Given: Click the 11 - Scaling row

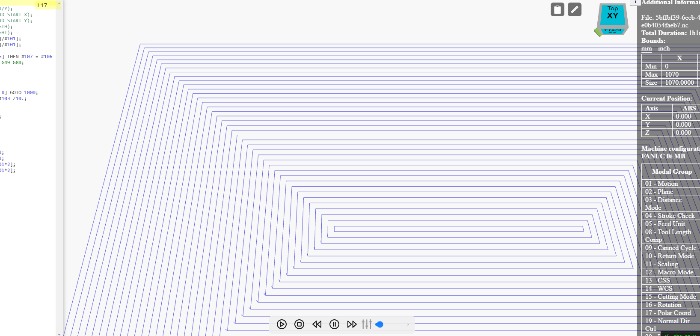Looking at the screenshot, I should 671,264.
